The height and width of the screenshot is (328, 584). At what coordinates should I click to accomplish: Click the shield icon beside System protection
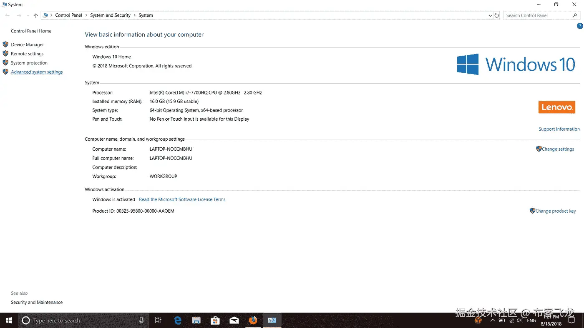click(x=5, y=62)
